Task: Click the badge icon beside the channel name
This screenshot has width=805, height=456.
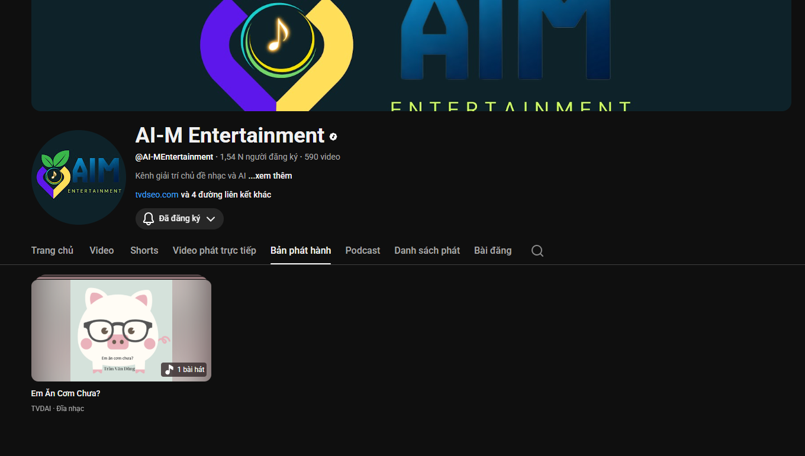Action: pos(333,137)
